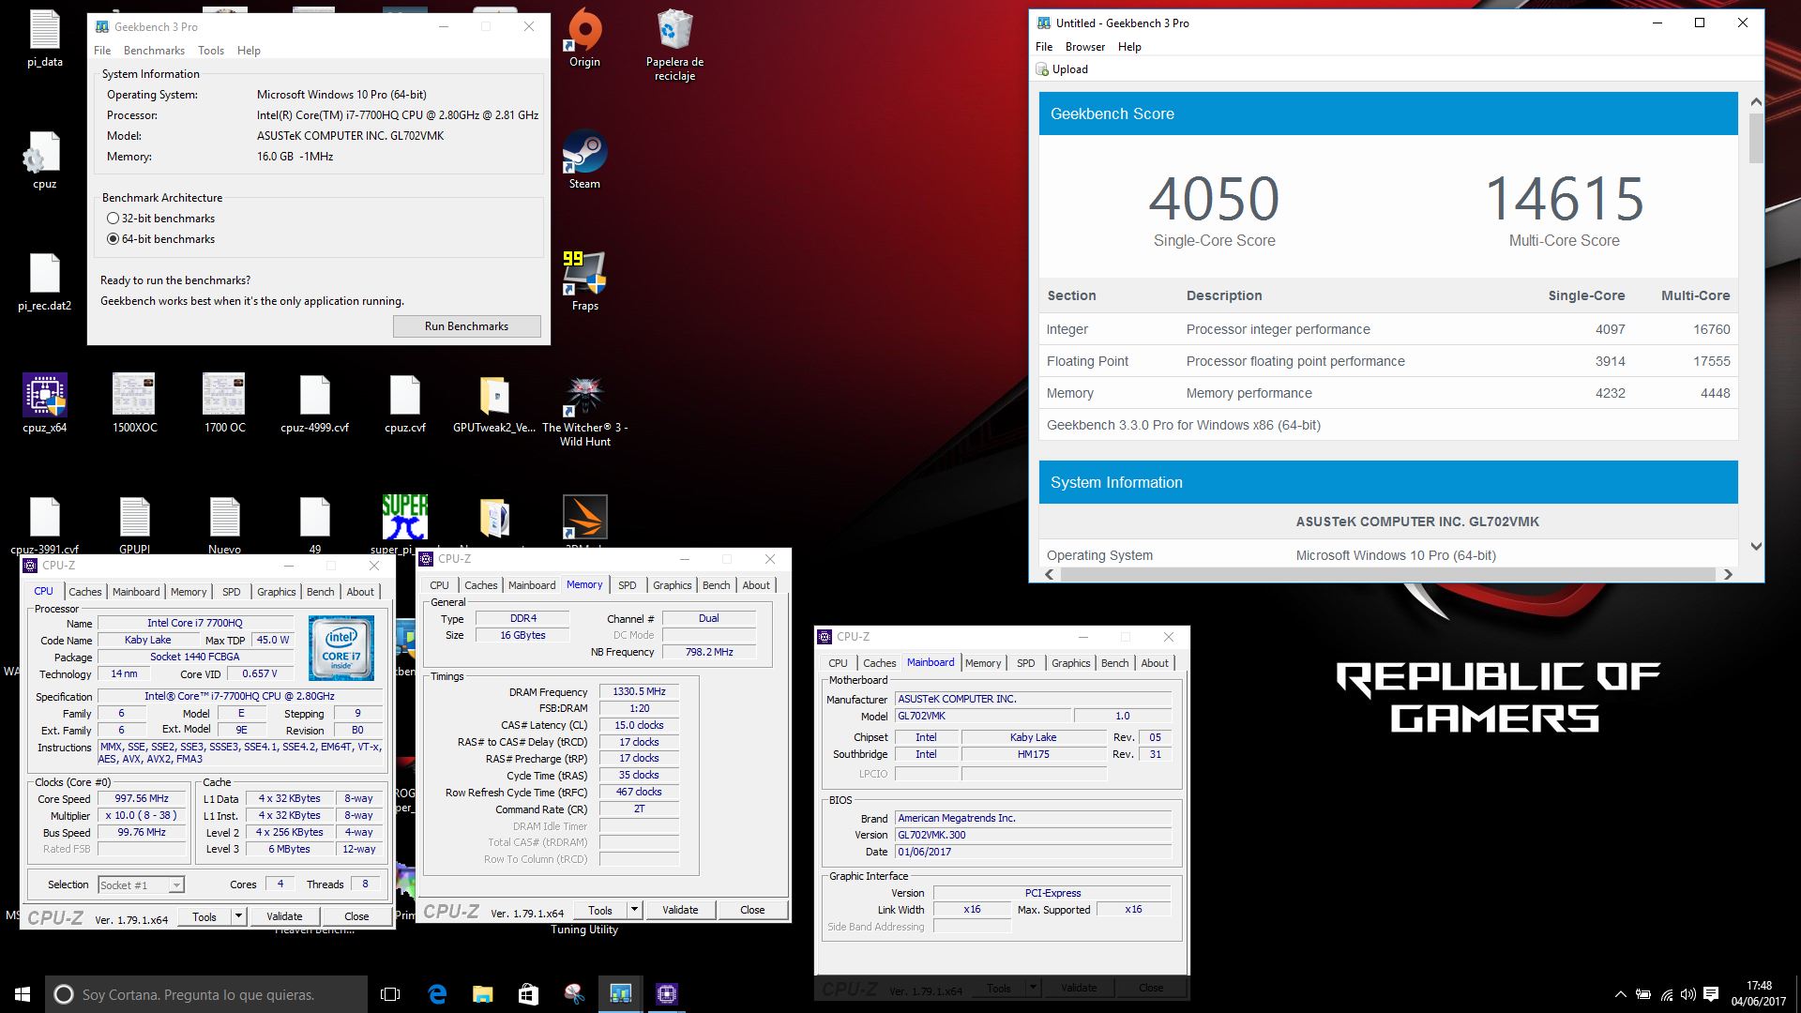
Task: Select 64-bit benchmarks radio option
Action: (160, 239)
